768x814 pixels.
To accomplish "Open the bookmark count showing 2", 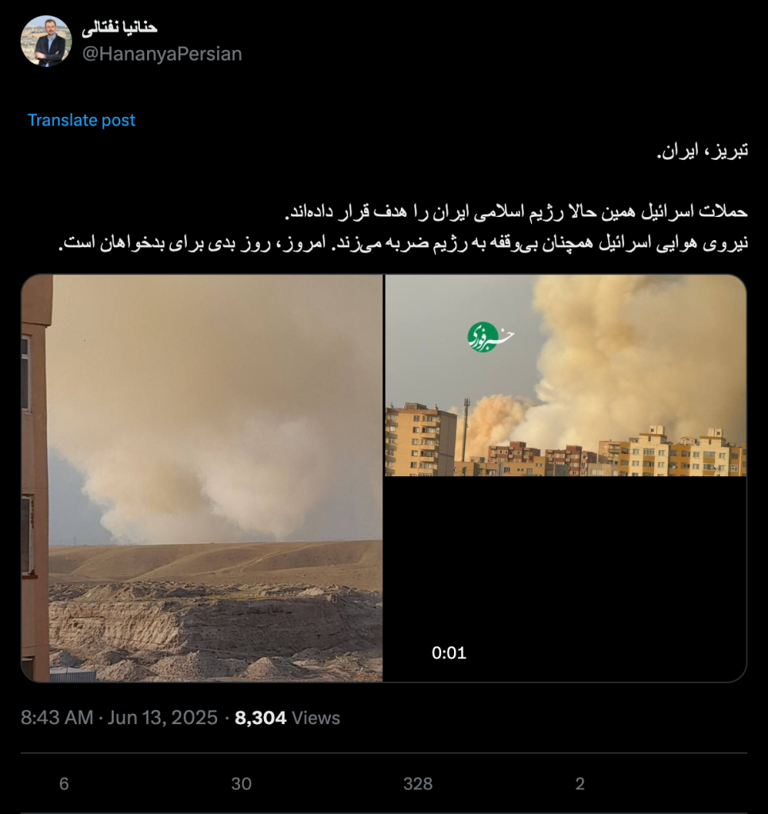I will 580,783.
